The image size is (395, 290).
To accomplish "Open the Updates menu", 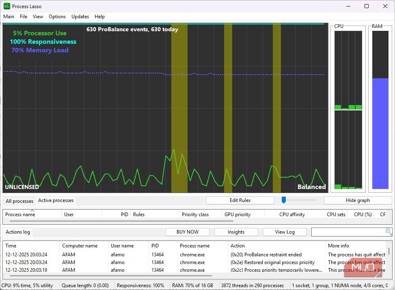I will (80, 17).
